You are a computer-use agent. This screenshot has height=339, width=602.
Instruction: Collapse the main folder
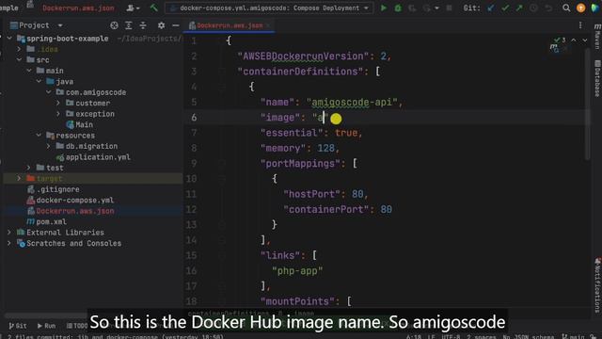(29, 71)
